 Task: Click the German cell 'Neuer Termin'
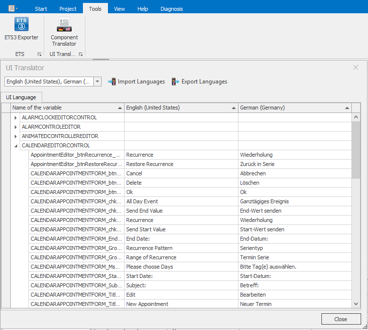(x=295, y=304)
